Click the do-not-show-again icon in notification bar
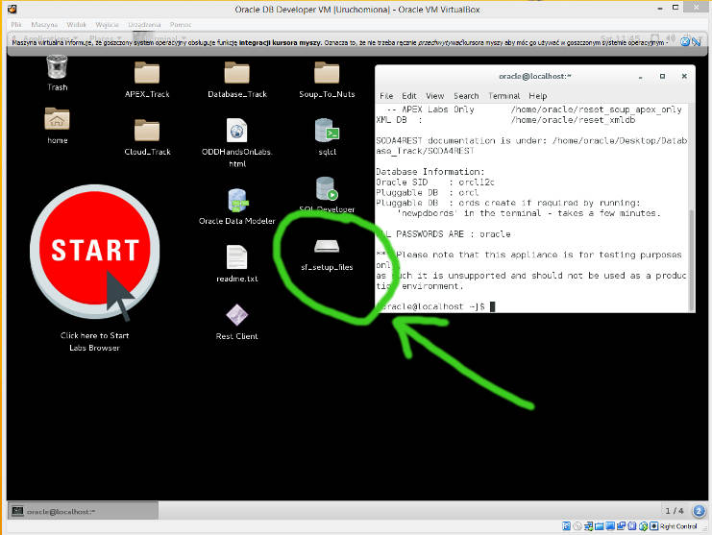This screenshot has height=535, width=712. pyautogui.click(x=696, y=41)
